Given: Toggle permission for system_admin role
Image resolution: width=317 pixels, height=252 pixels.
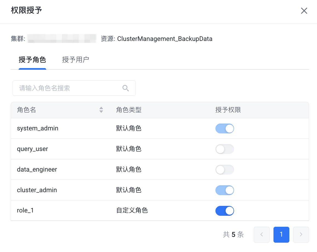Looking at the screenshot, I should pyautogui.click(x=224, y=128).
